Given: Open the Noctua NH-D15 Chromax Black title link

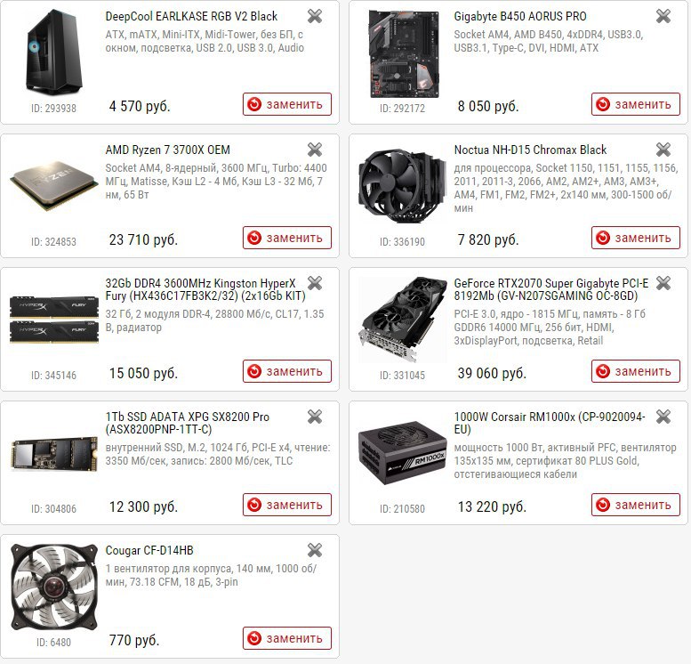Looking at the screenshot, I should (x=530, y=150).
